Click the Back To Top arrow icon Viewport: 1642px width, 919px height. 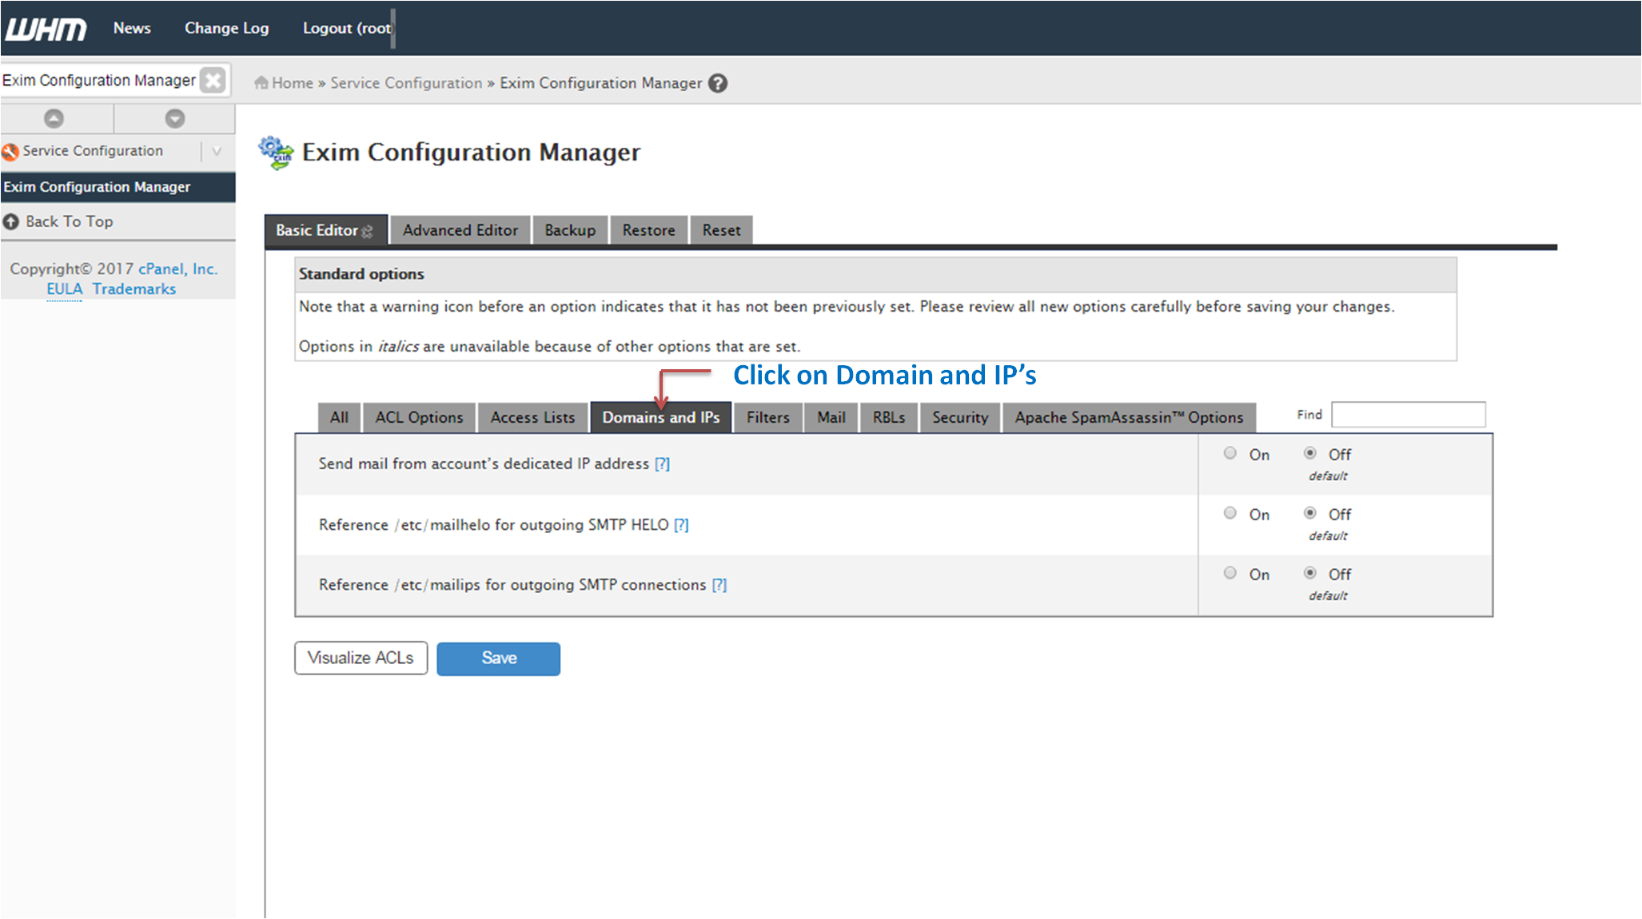coord(11,221)
